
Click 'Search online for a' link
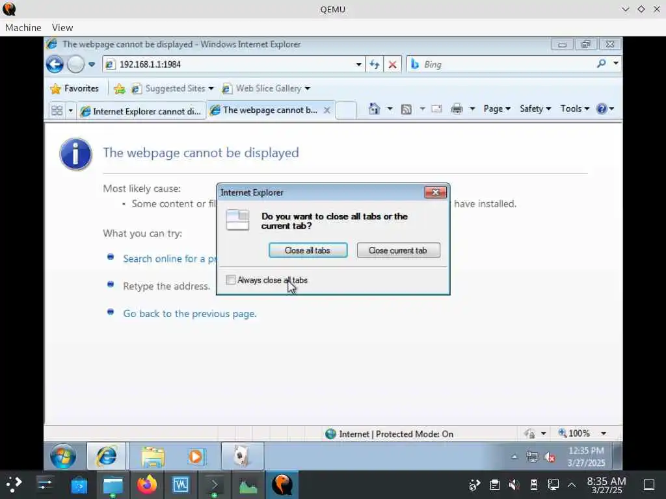[170, 259]
